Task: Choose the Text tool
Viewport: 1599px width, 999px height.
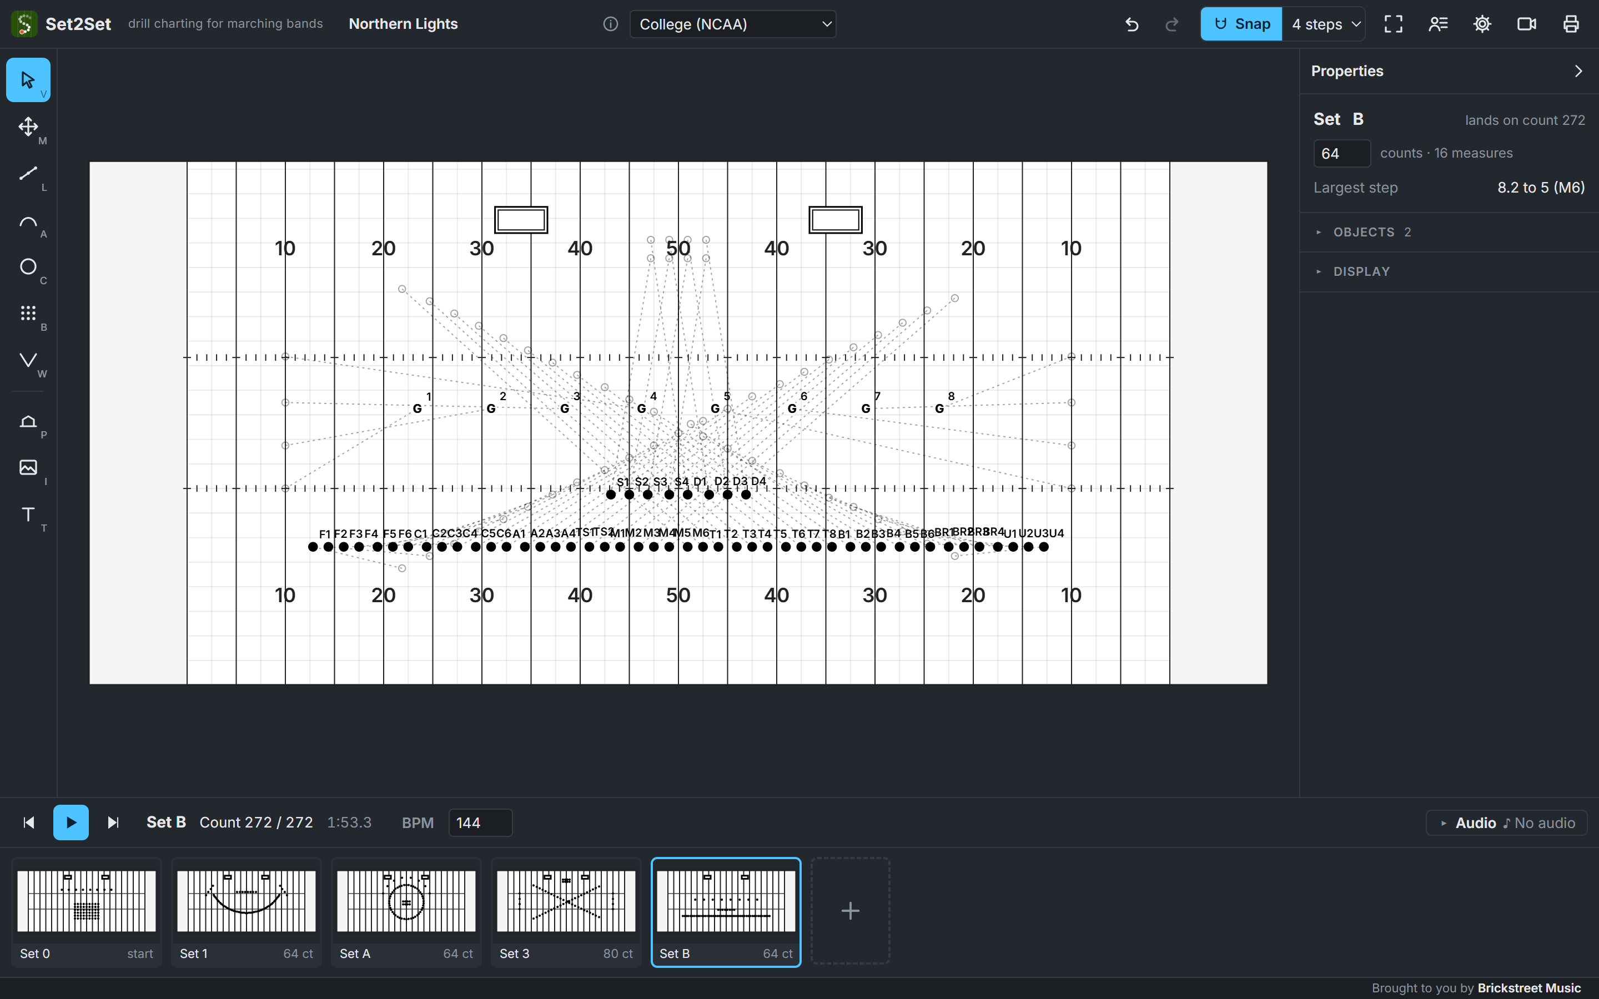Action: click(28, 514)
